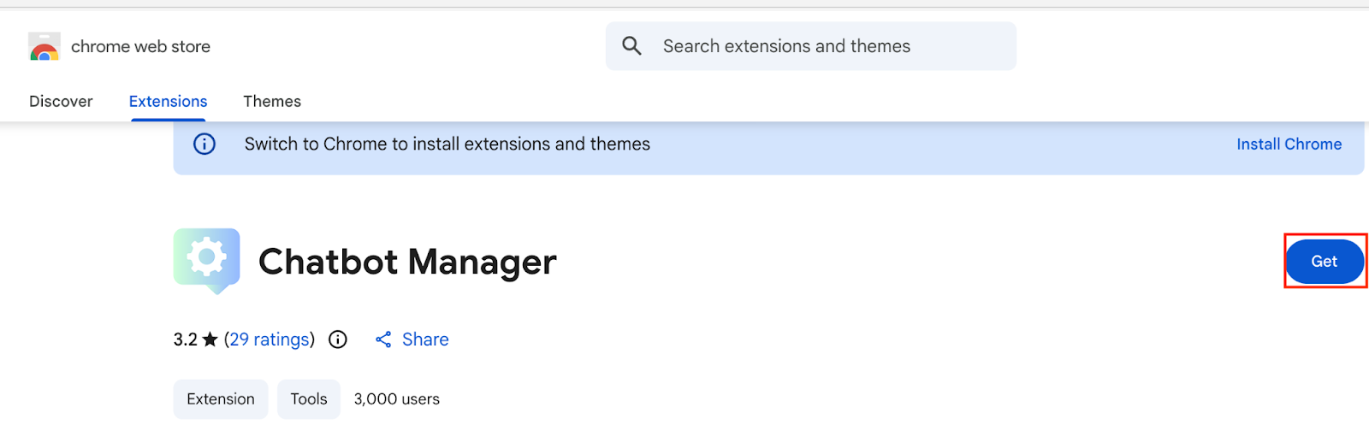Click the info icon in the blue banner
1369x431 pixels.
click(x=204, y=144)
